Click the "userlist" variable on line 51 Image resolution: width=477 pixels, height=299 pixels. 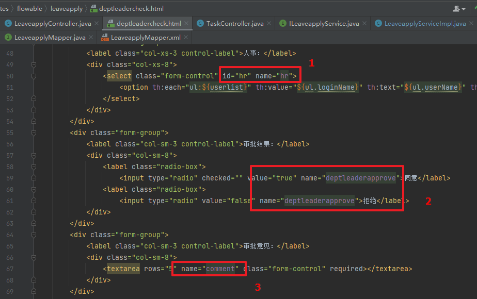point(227,88)
